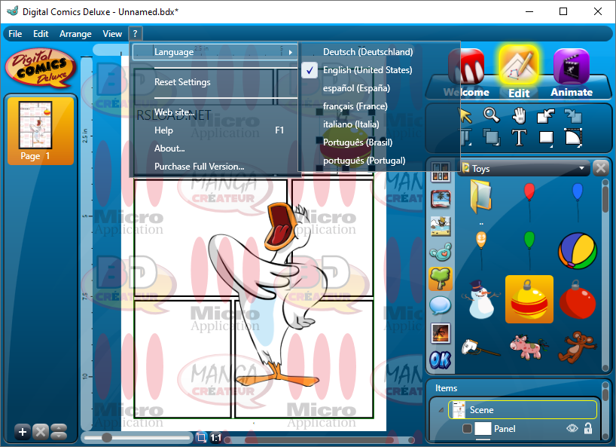Click the bring to front icon

[x=546, y=116]
